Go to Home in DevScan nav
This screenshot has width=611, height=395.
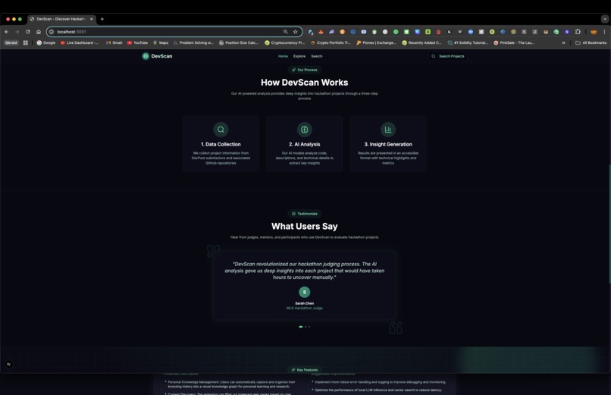283,56
